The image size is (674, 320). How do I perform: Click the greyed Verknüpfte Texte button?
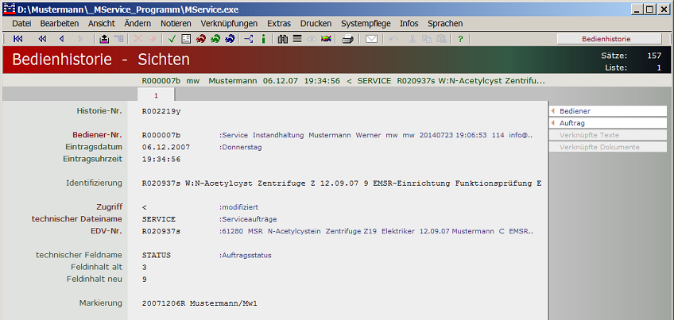[608, 135]
